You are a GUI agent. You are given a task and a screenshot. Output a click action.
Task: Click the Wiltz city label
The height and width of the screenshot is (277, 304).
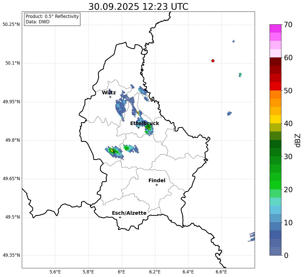109,93
